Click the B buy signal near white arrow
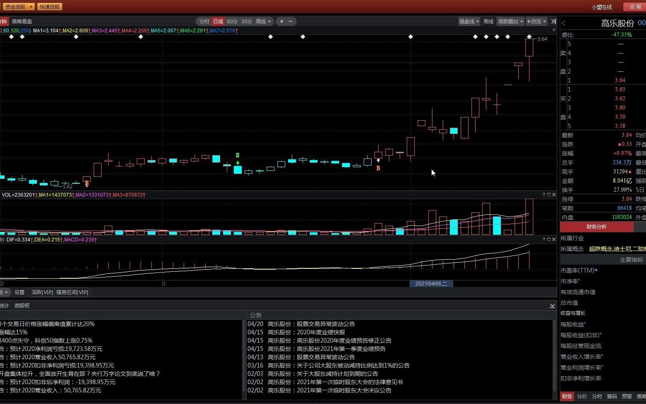 [378, 168]
